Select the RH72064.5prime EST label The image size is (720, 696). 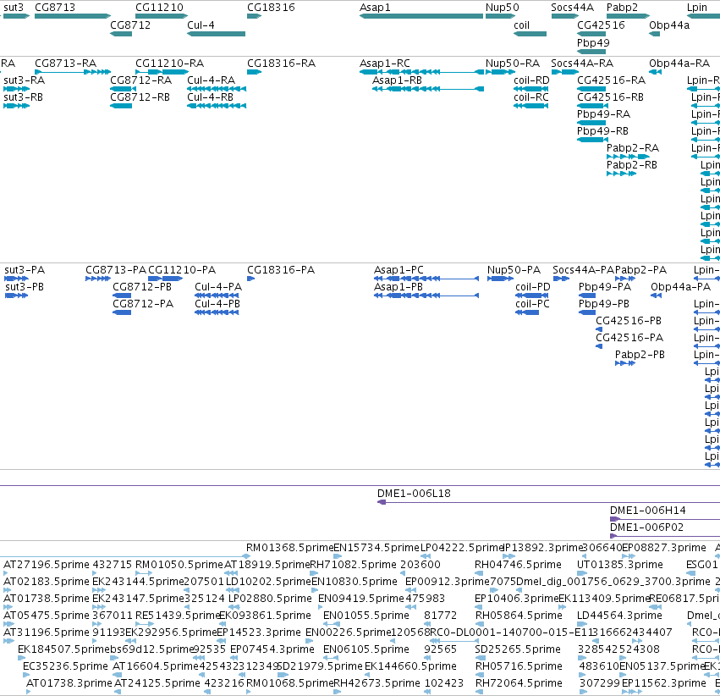(519, 683)
